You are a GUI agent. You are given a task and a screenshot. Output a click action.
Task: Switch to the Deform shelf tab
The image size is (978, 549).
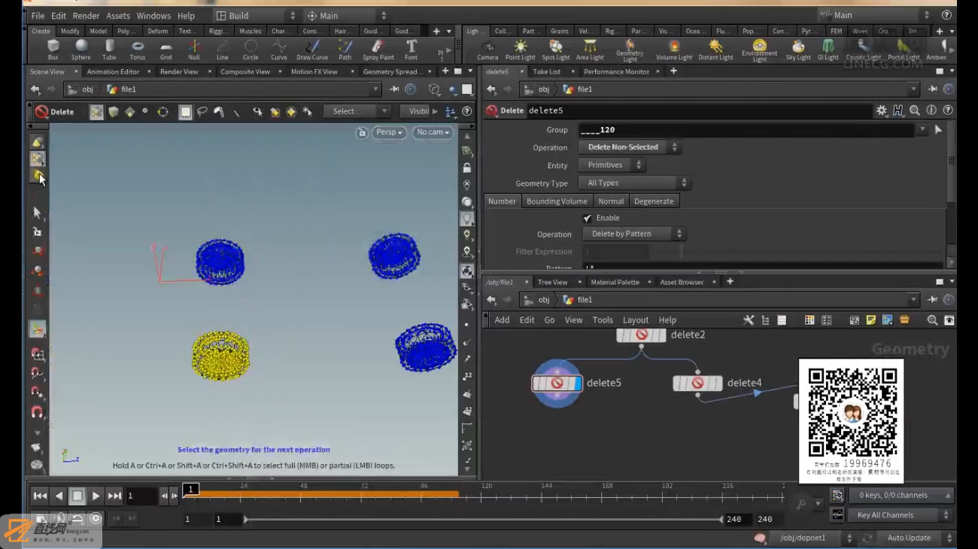coord(158,31)
